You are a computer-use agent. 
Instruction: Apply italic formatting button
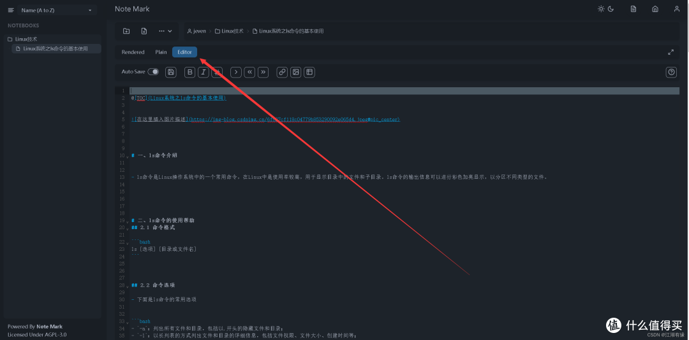203,72
